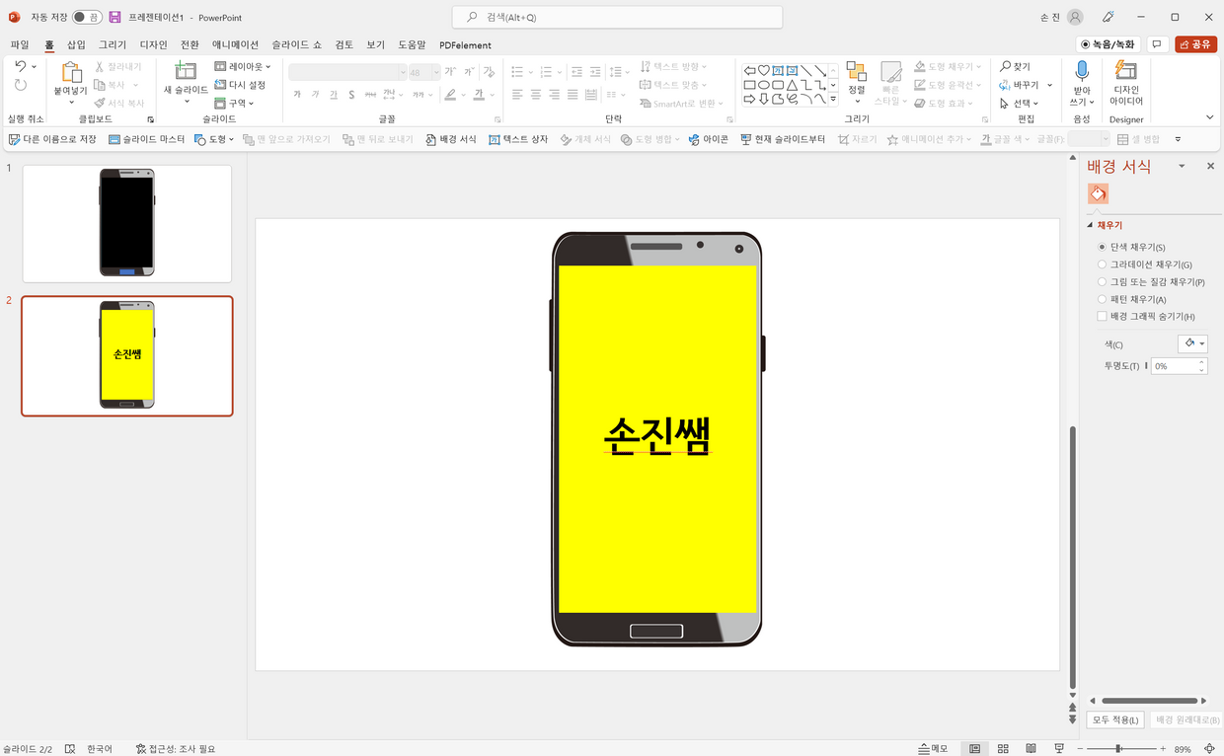Open the Layout (레이아웃) dropdown
This screenshot has width=1224, height=756.
(243, 66)
